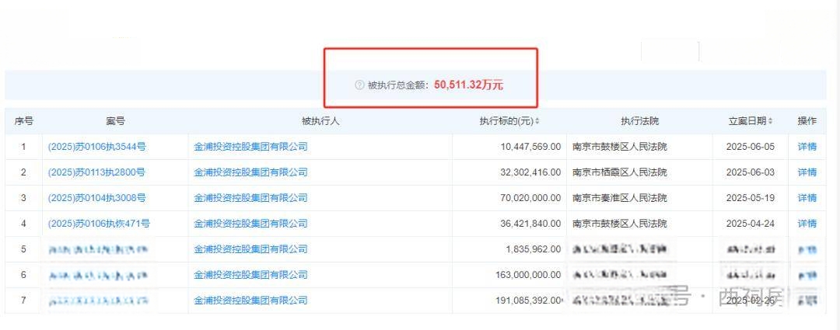Screen dimensions: 840x330
Task: Open case (2025)苏0106执3544号
Action: [97, 147]
